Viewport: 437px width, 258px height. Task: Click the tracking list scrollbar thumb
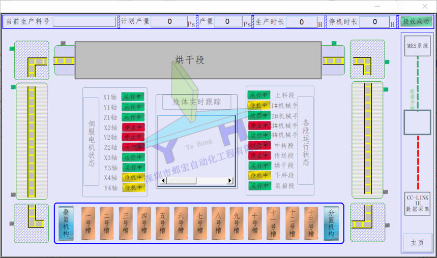click(182, 181)
